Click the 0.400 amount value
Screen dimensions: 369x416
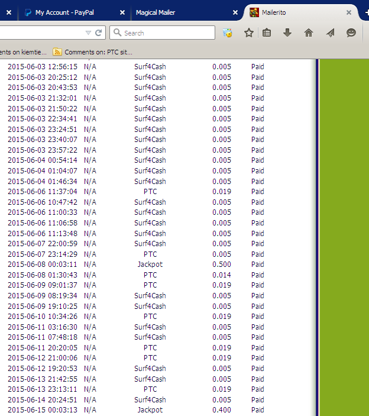point(222,410)
